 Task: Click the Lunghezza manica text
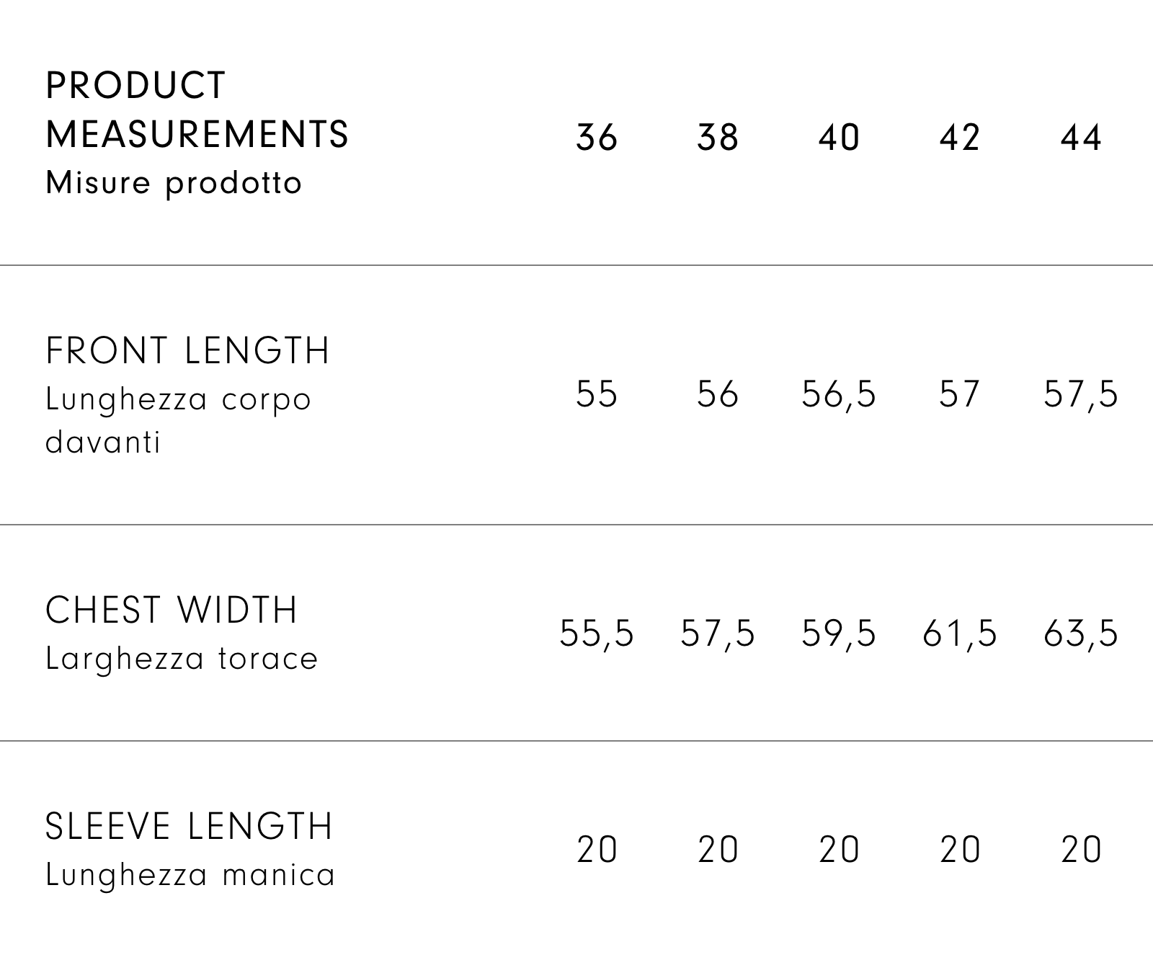190,875
